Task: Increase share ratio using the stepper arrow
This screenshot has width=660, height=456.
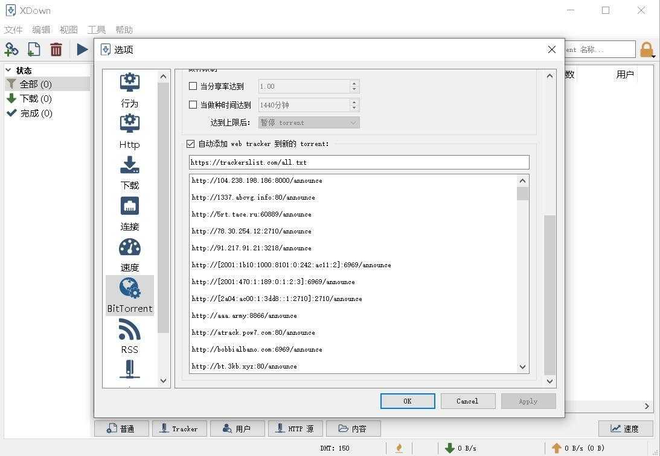Action: 355,83
